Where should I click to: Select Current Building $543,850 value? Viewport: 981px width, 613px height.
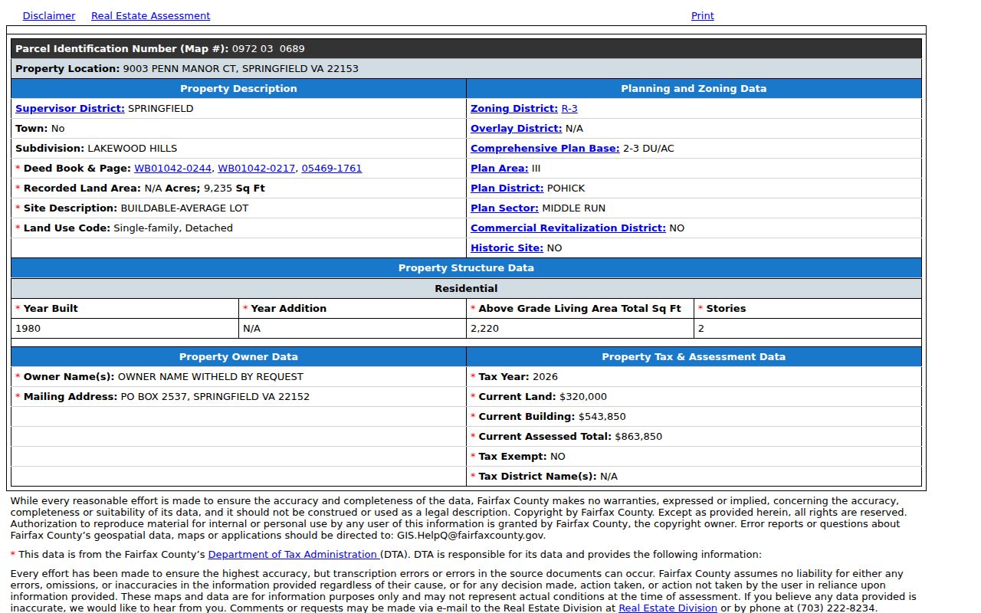[602, 416]
